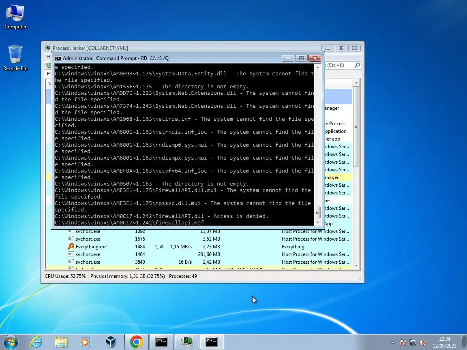Image resolution: width=467 pixels, height=350 pixels.
Task: Click the Everything.exe magnifier icon in process list
Action: click(x=71, y=246)
